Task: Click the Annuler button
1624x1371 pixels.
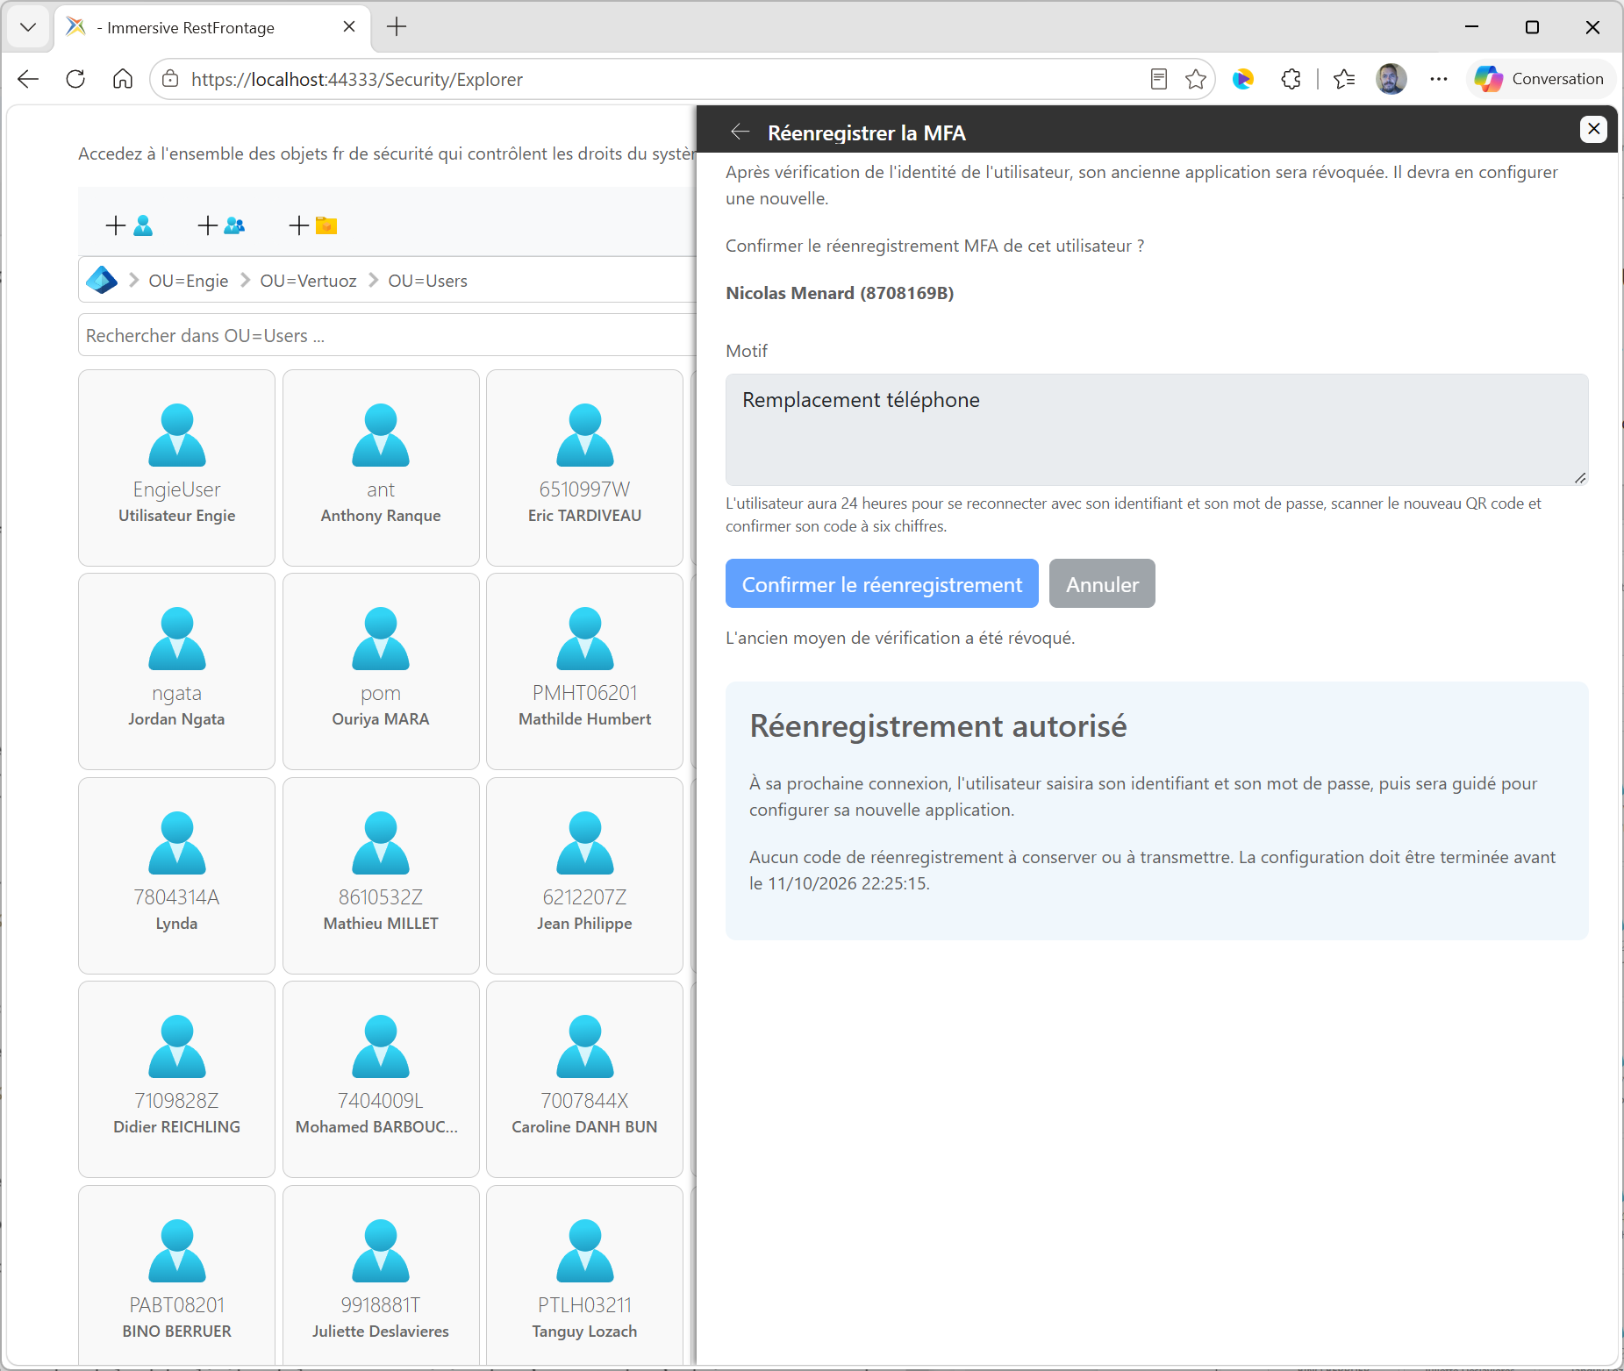Action: (x=1102, y=583)
